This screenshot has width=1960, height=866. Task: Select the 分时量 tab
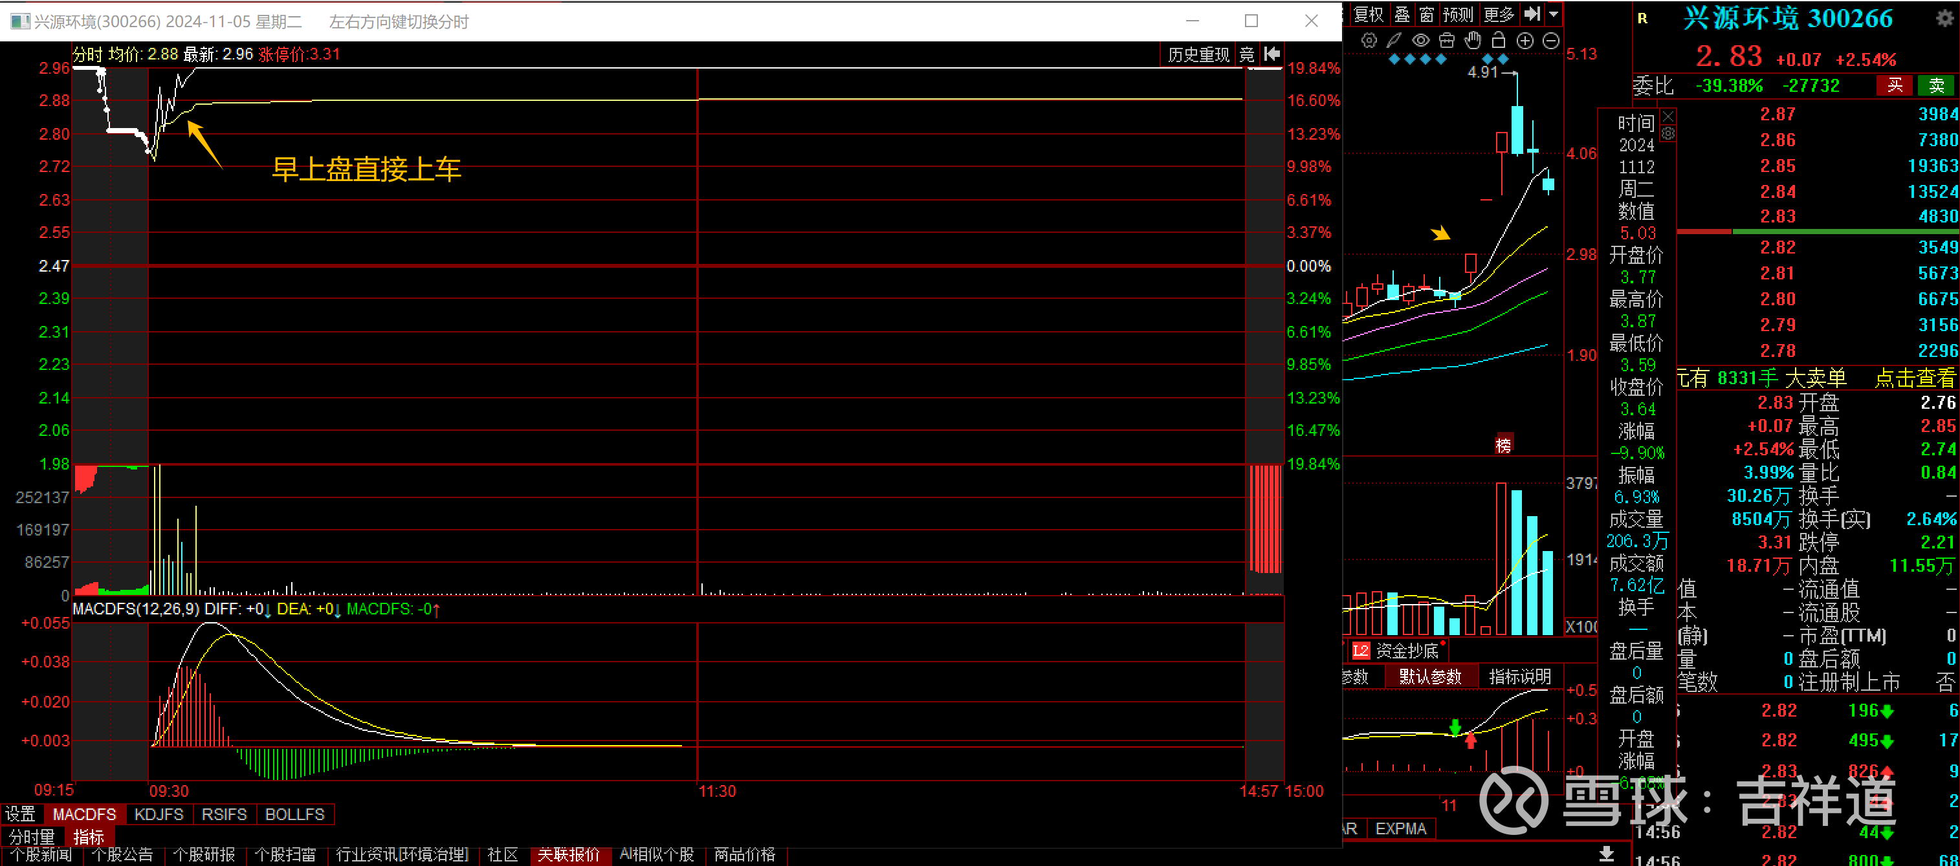[32, 837]
